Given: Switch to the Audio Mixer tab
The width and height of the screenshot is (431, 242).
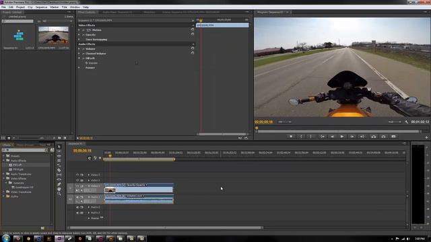Looking at the screenshot, I should 117,12.
